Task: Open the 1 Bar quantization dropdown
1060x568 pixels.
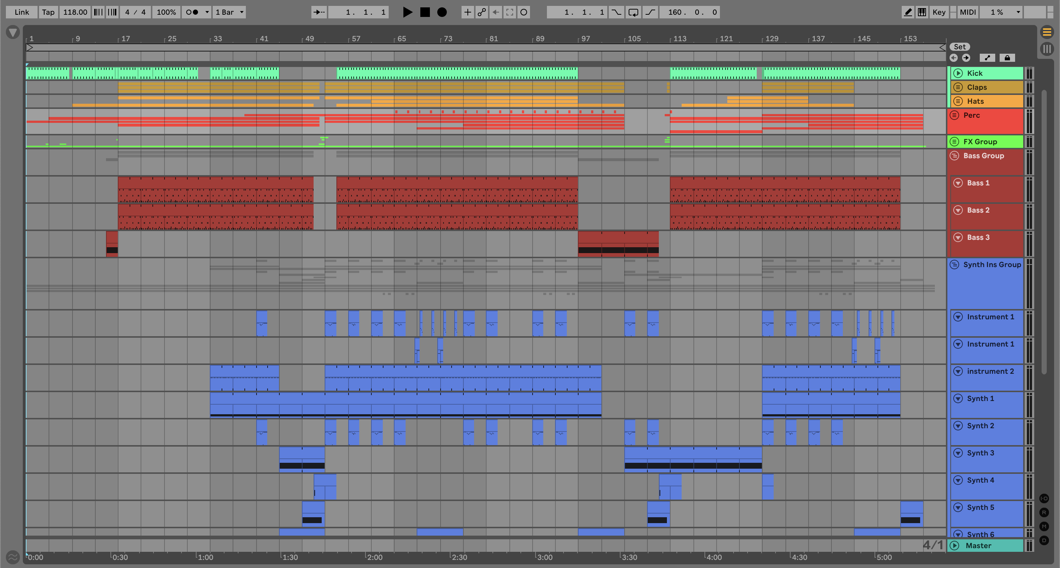Action: click(x=229, y=12)
